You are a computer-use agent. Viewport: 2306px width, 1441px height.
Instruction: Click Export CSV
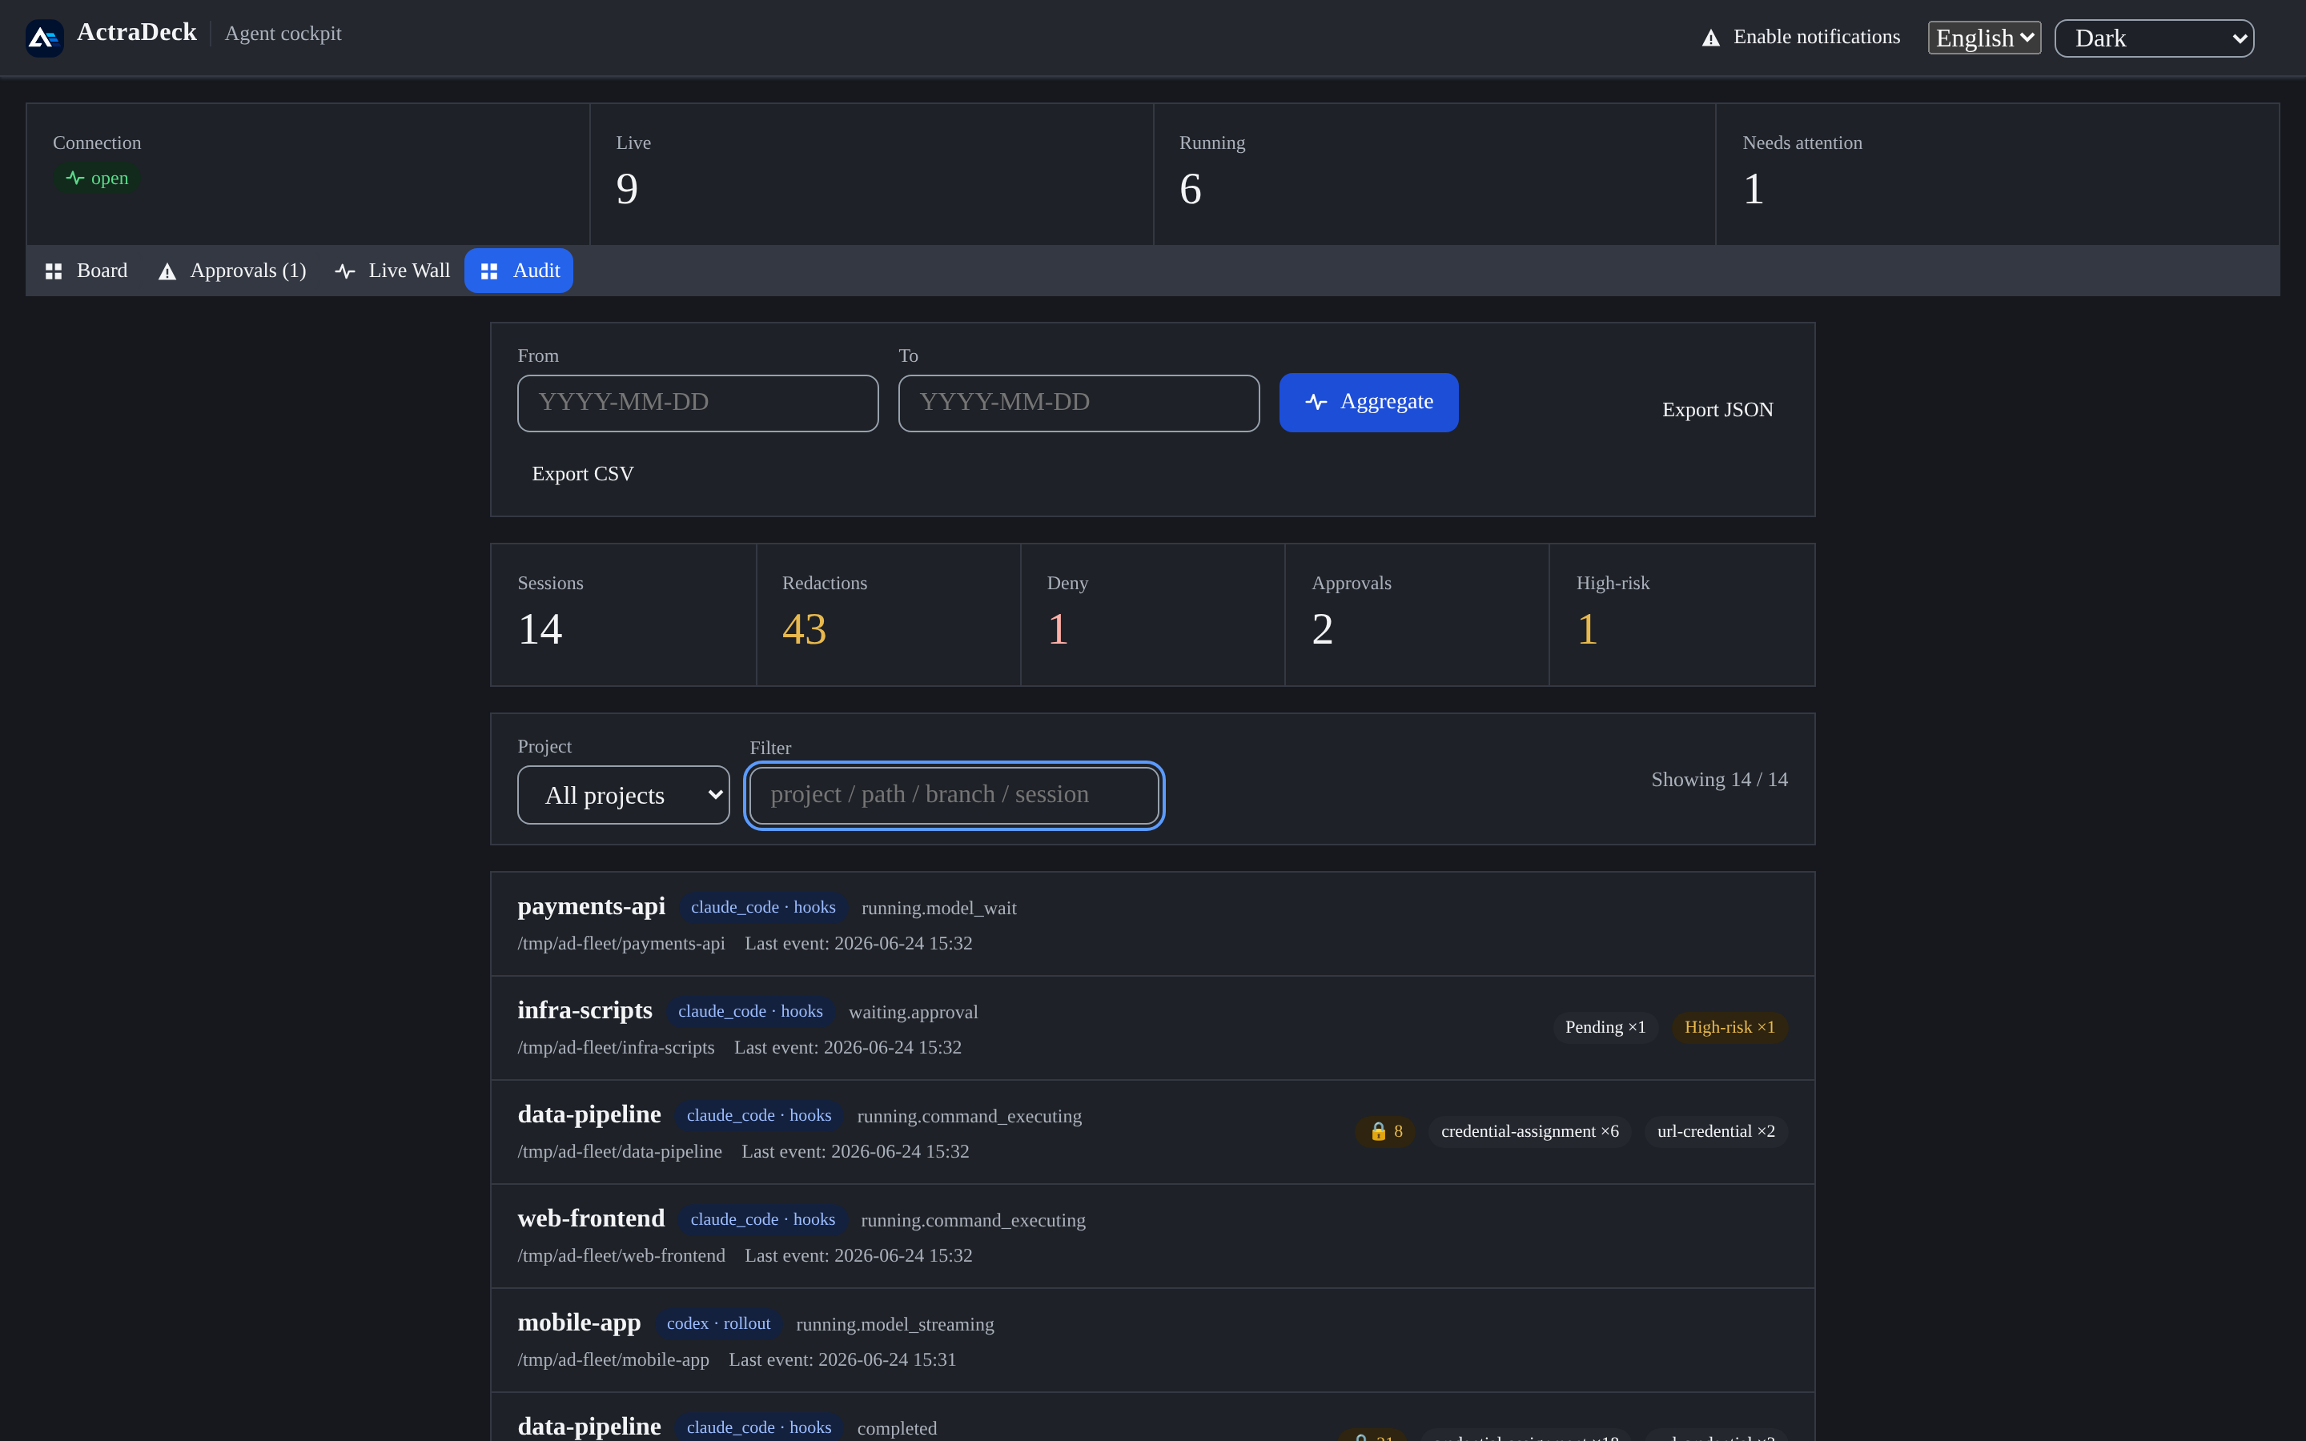(582, 474)
